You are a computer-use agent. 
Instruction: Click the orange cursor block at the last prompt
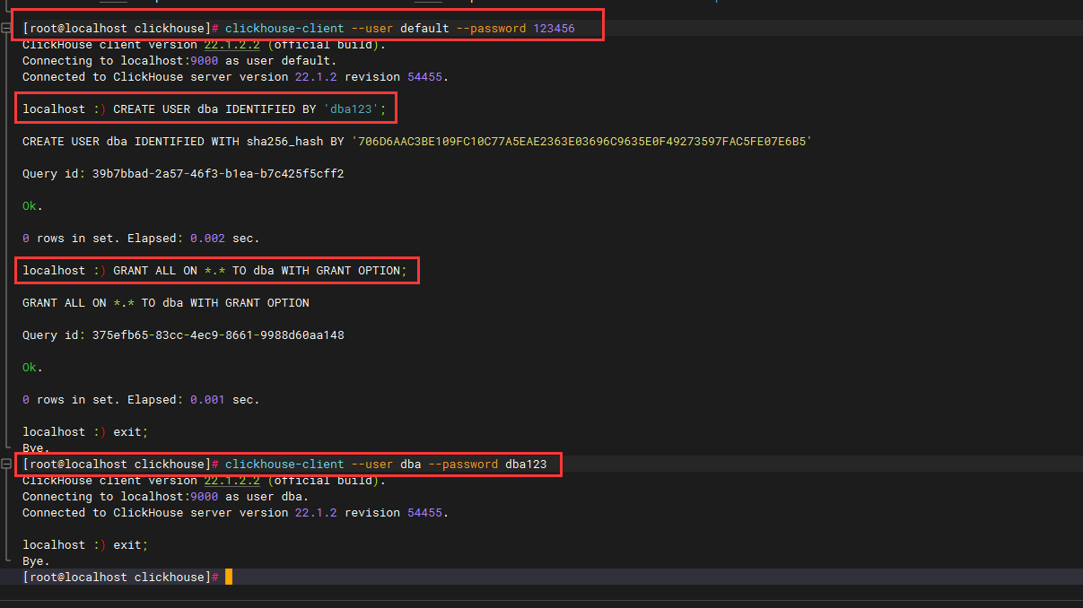tap(229, 577)
